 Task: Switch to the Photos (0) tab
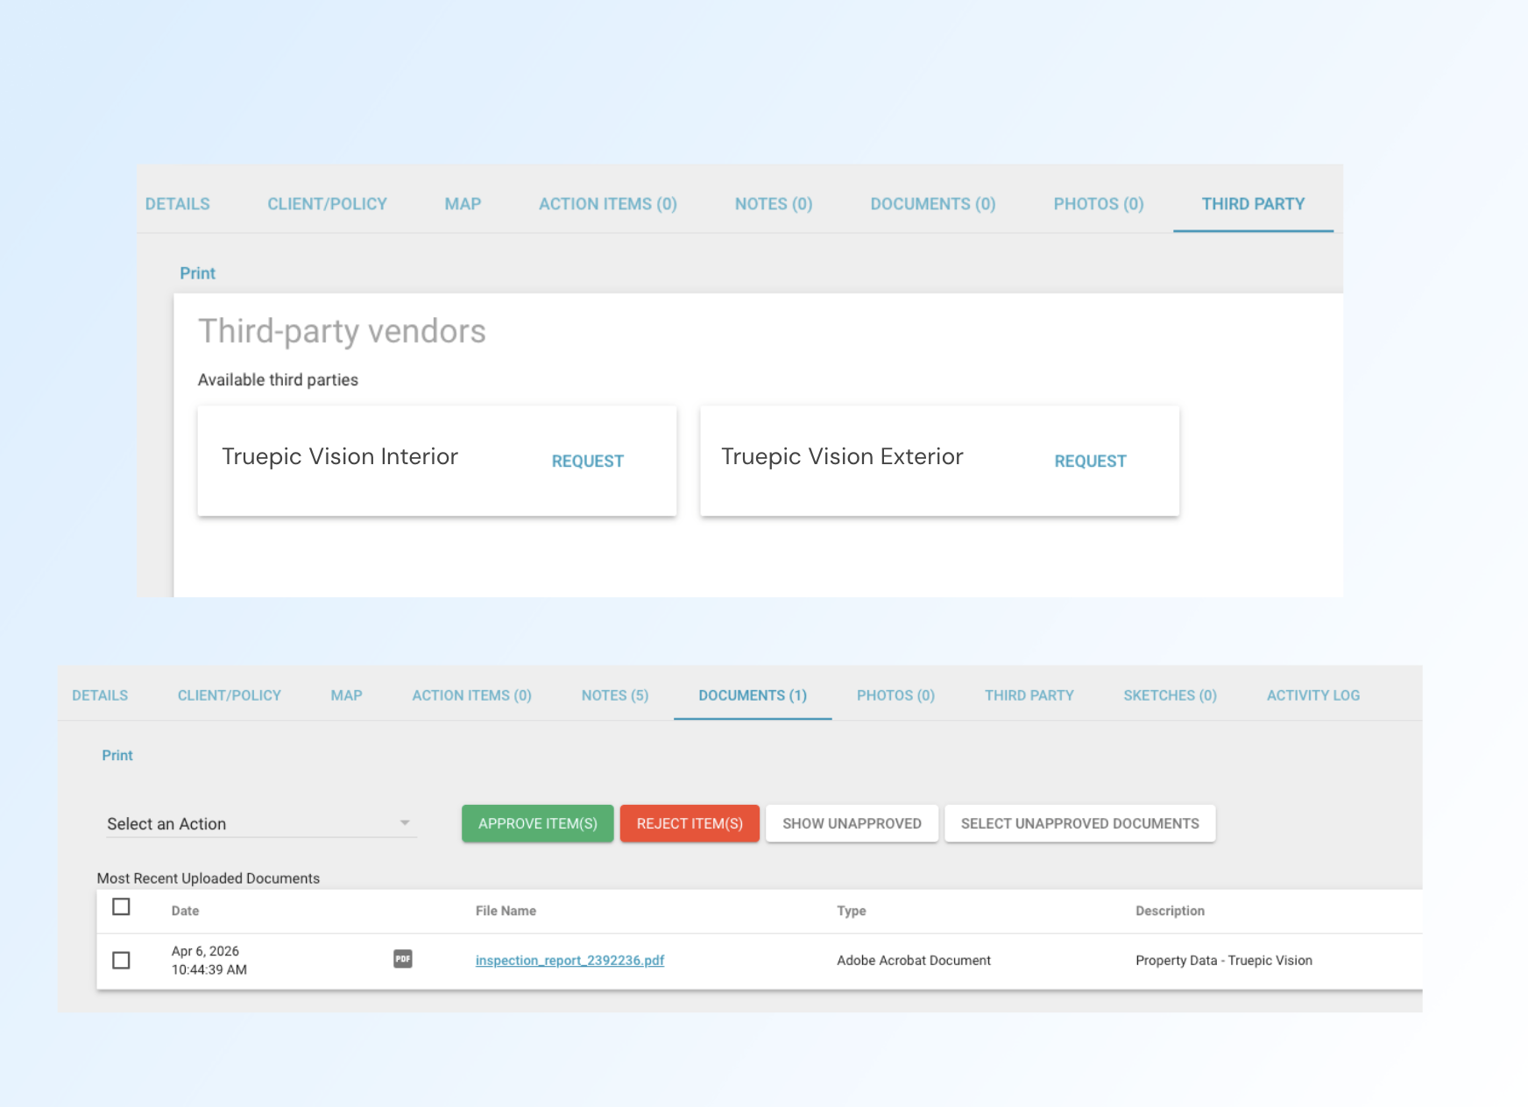895,695
